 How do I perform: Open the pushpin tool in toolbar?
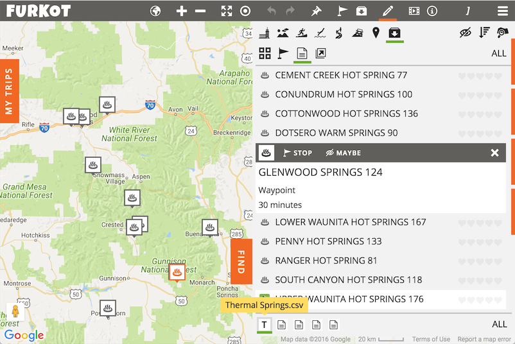[315, 11]
